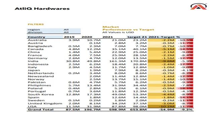Click the 'Portugal' row label
The width and height of the screenshot is (218, 122).
[37, 91]
